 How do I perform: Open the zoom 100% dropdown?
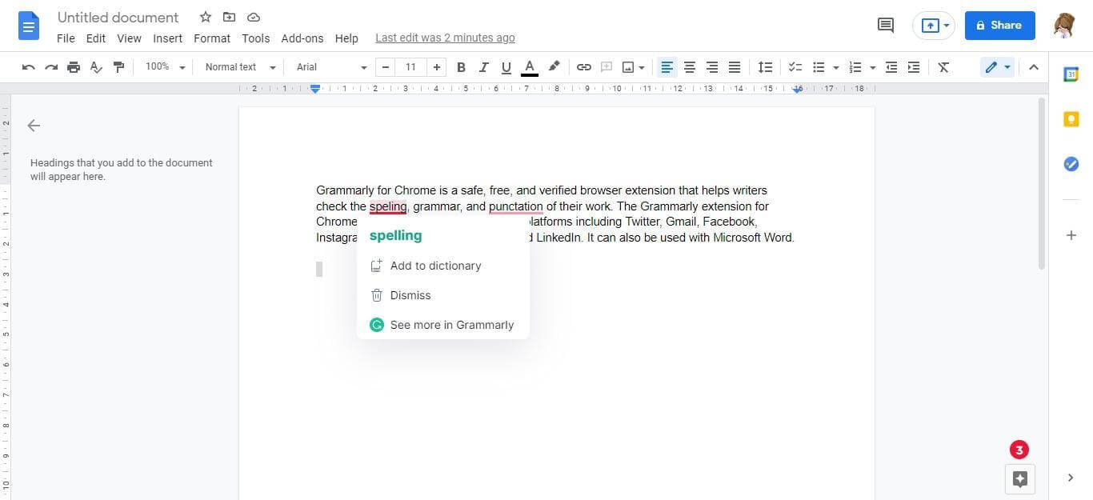click(x=165, y=67)
